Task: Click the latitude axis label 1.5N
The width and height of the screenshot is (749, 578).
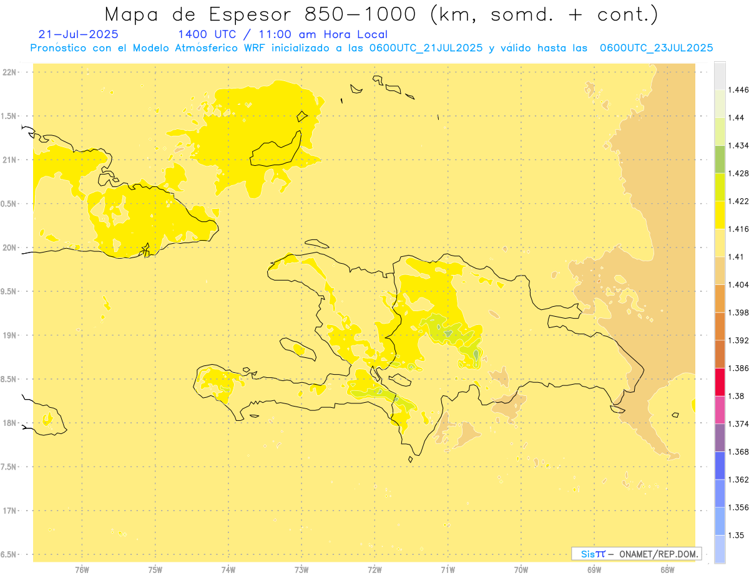Action: click(x=9, y=116)
